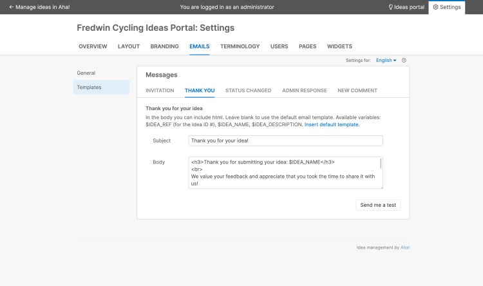This screenshot has height=286, width=483.
Task: Click the Settings gear icon
Action: click(435, 7)
